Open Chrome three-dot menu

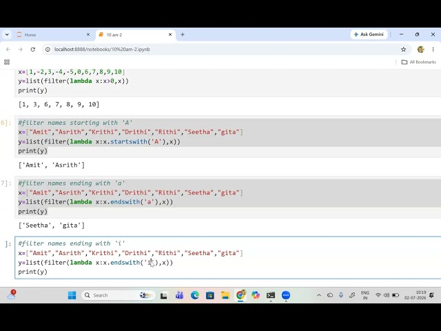click(433, 50)
